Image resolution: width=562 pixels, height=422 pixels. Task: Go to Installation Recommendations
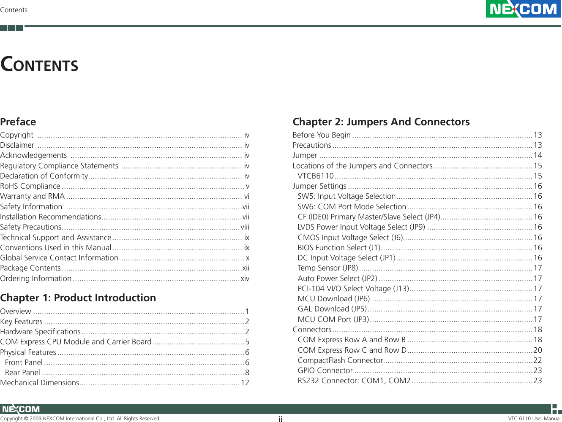[125, 217]
